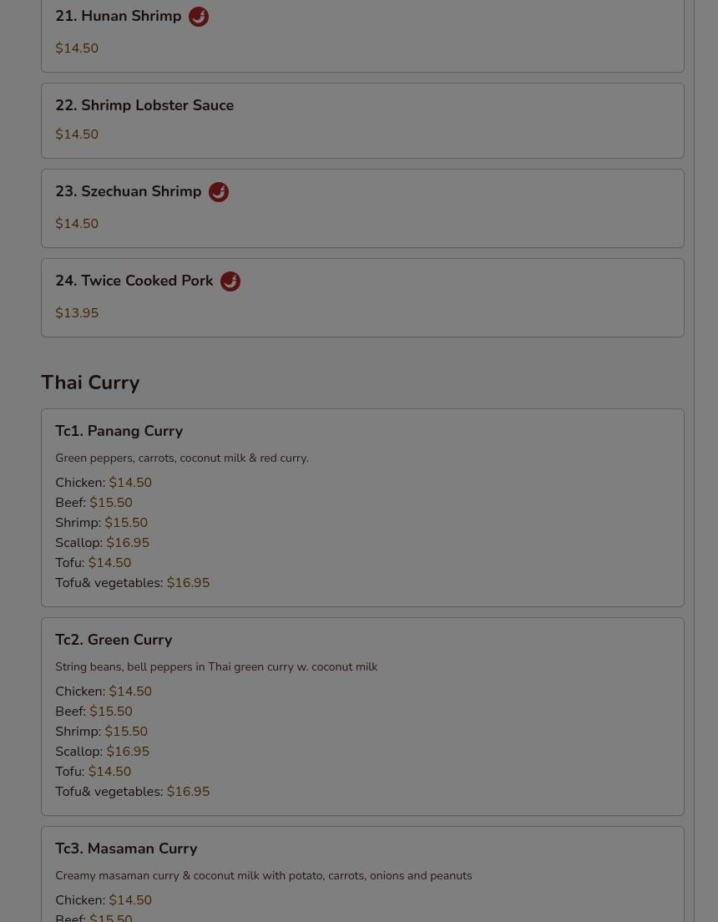Viewport: 718px width, 922px height.
Task: Click the Masaman Curry description text
Action: (x=264, y=875)
